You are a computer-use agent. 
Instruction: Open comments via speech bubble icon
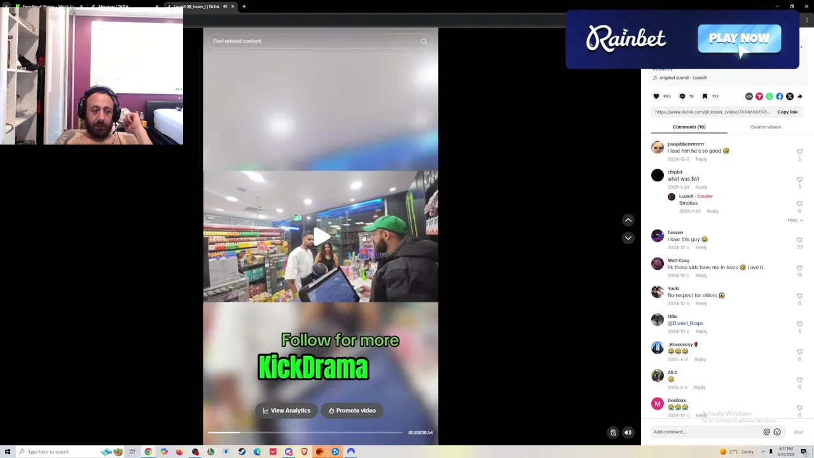[x=682, y=96]
